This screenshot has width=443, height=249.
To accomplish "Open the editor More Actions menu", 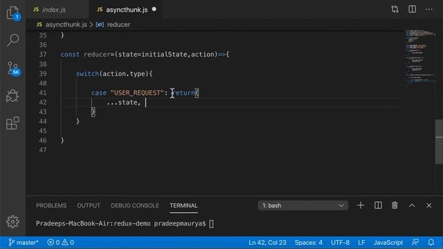I will coord(429,9).
